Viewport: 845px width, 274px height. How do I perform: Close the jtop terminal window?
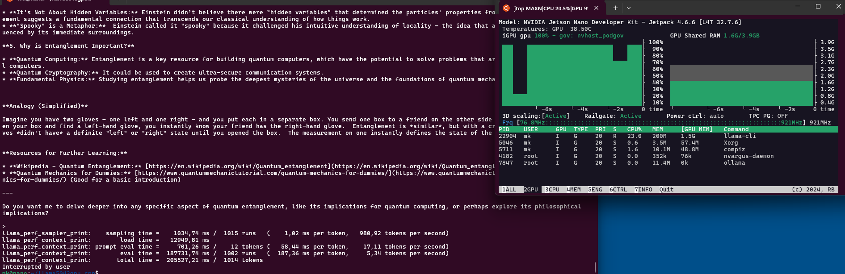coord(838,6)
